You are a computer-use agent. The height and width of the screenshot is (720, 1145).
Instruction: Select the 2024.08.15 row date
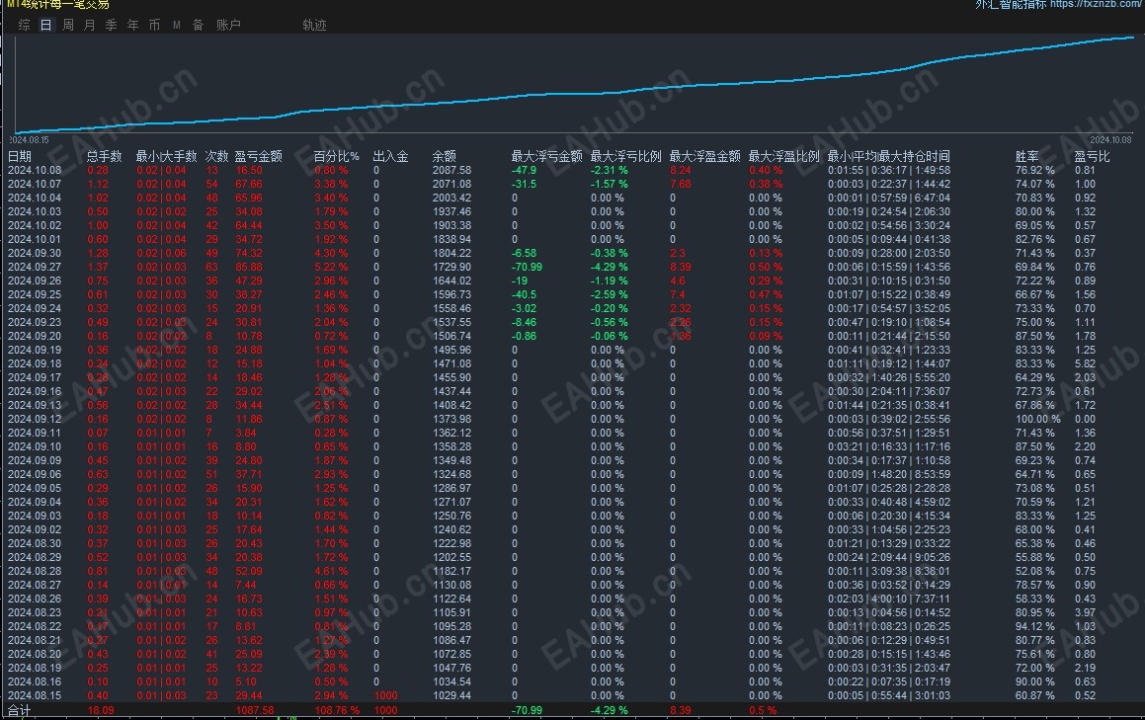click(35, 695)
